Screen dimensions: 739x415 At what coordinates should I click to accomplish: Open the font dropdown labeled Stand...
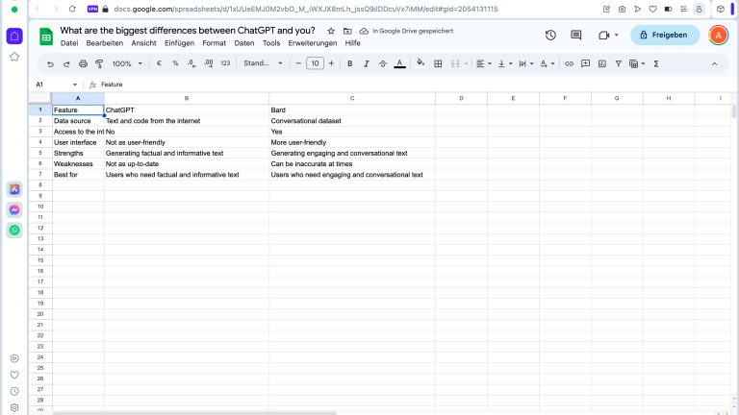[263, 63]
